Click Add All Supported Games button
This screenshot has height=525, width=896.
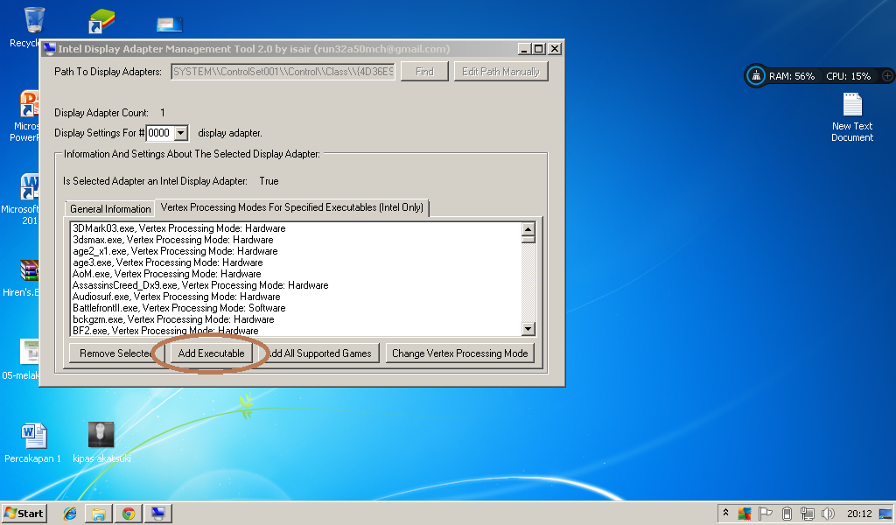pyautogui.click(x=318, y=353)
